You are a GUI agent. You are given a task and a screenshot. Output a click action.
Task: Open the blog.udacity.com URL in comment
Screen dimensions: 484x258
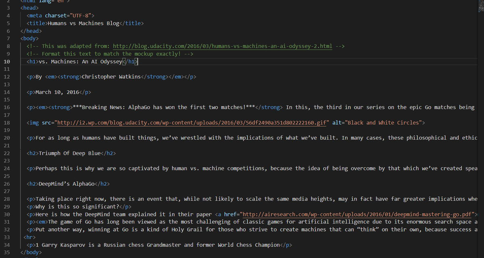click(223, 46)
